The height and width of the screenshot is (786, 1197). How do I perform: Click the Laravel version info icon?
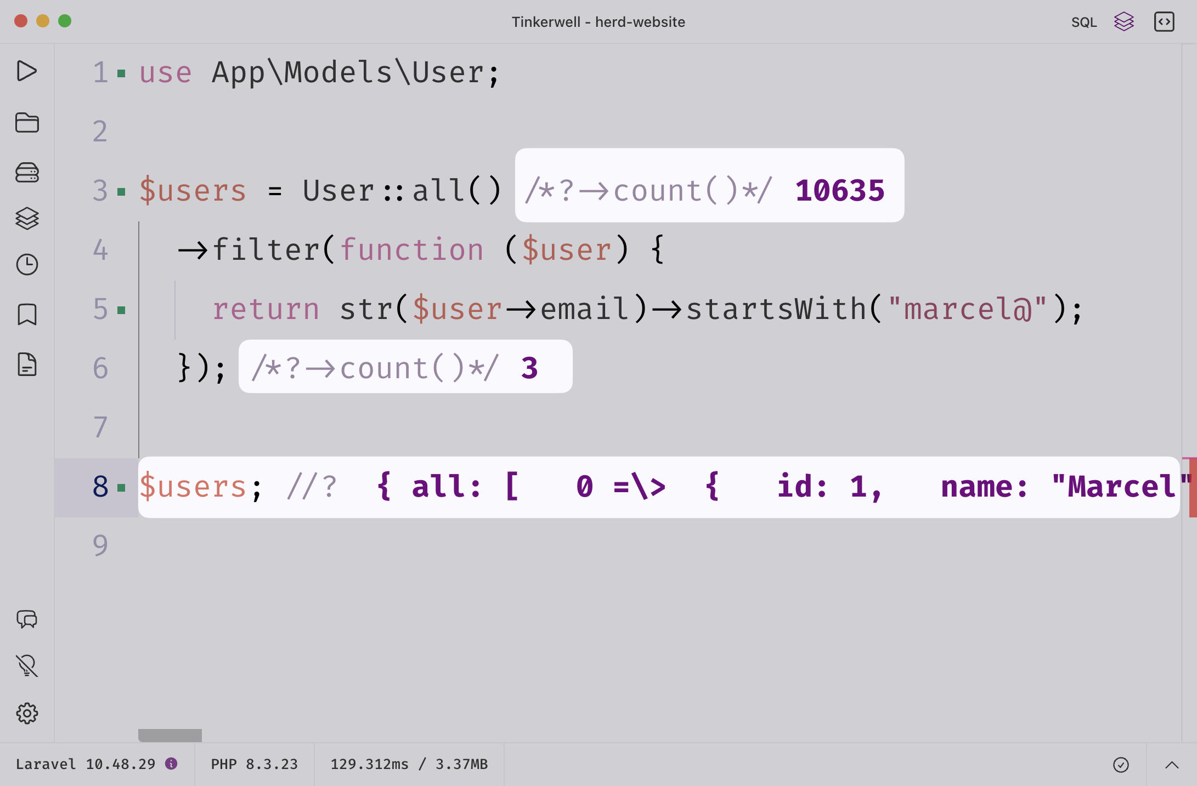pos(171,764)
